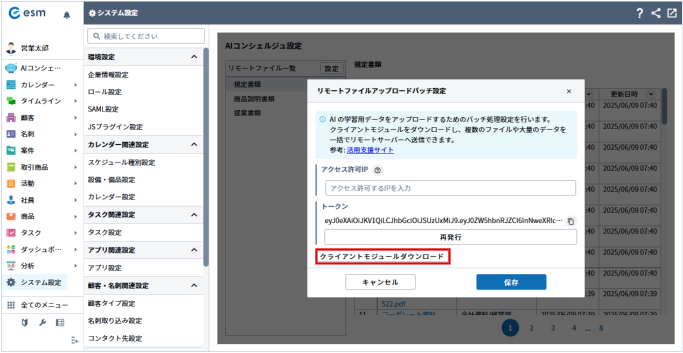Collapse the カレンダー関連設定 section

194,145
